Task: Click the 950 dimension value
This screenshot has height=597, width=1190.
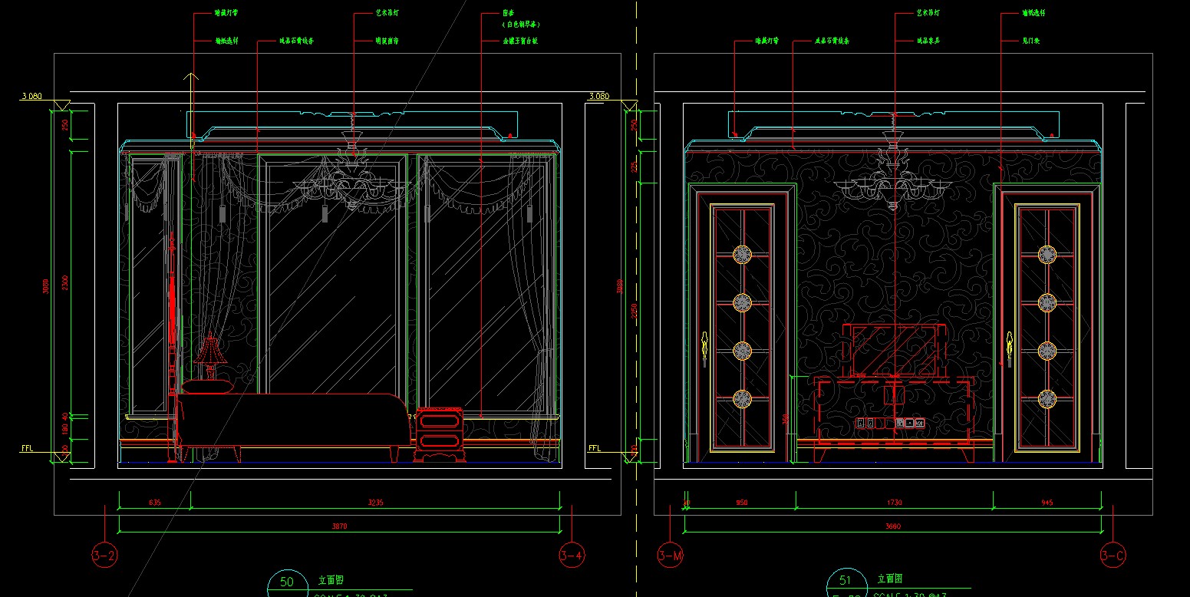Action: tap(742, 503)
